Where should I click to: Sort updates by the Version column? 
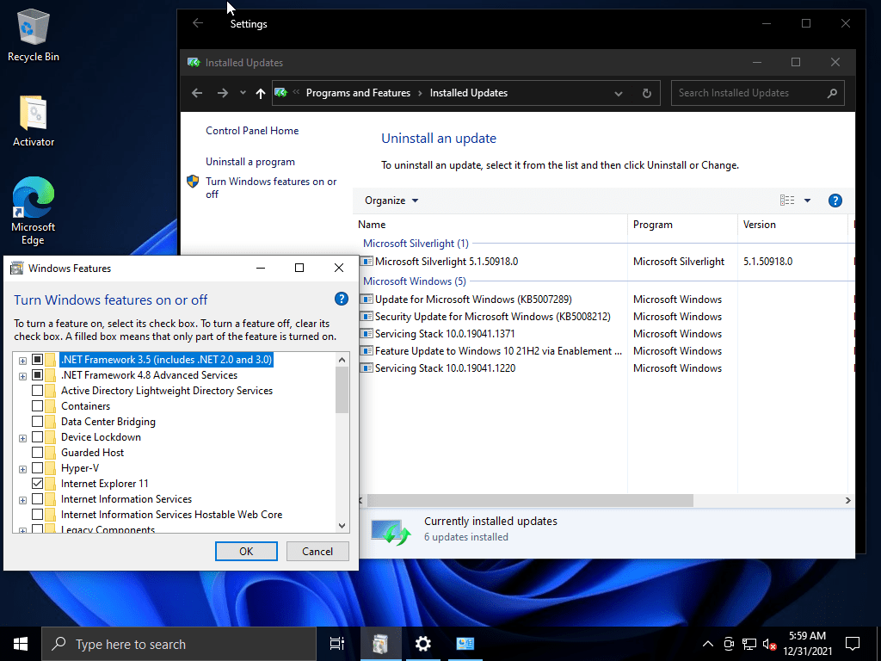(x=792, y=225)
